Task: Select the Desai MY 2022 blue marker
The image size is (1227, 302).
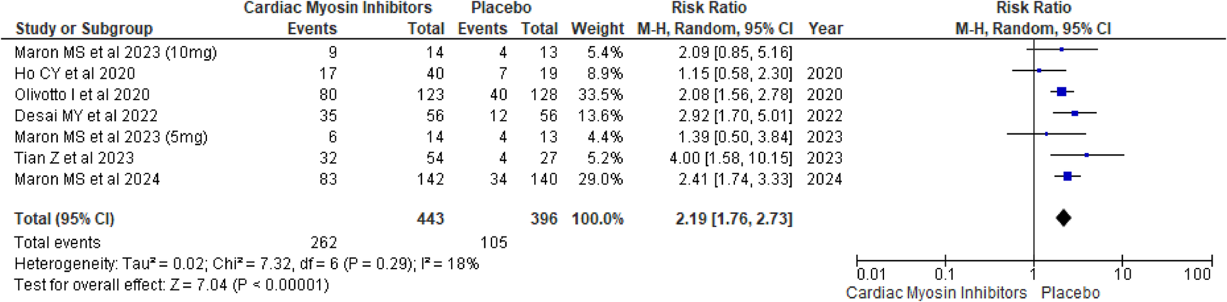Action: pos(1075,113)
